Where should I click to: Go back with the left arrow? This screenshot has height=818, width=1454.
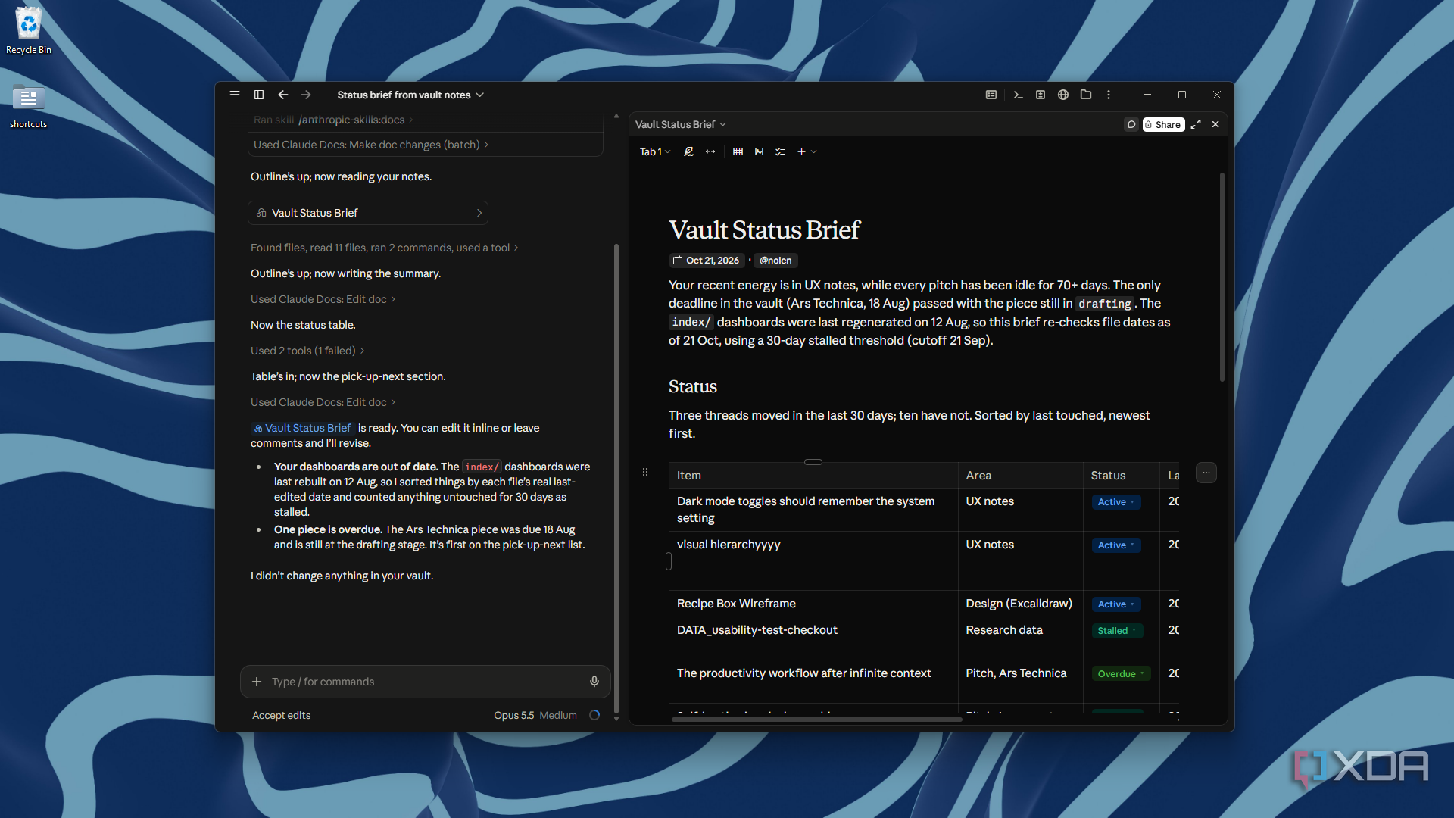(283, 95)
